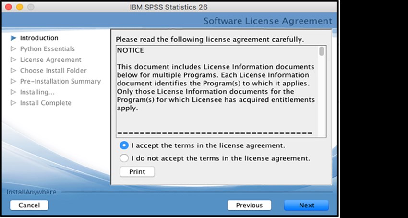Click the 'IBM SPSS Statistics 26' window title
The image size is (408, 218).
168,7
